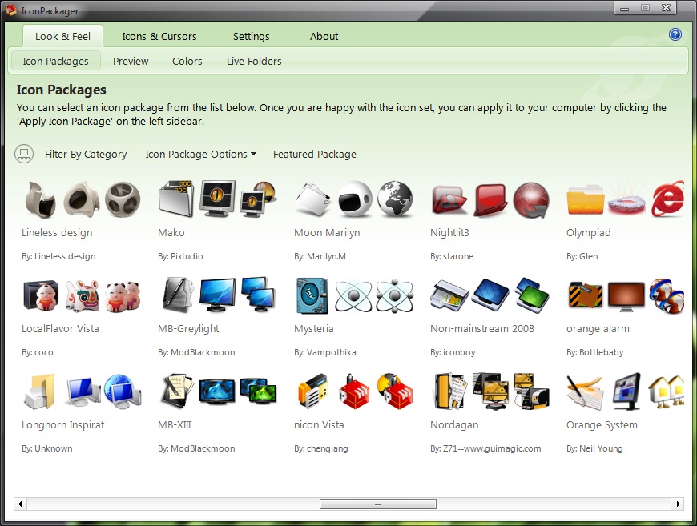Click the scrollbar right arrow
The image size is (697, 526).
coord(678,504)
